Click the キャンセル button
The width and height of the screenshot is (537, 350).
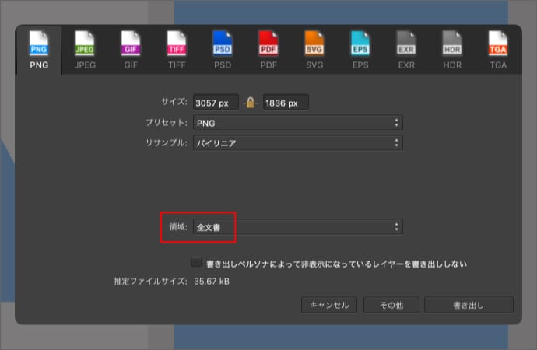329,305
